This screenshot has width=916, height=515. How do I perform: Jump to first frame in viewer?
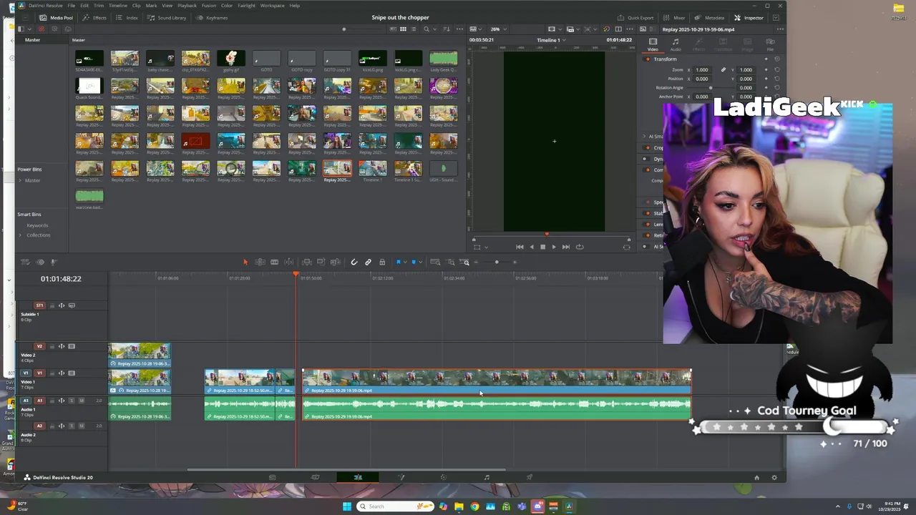tap(520, 247)
